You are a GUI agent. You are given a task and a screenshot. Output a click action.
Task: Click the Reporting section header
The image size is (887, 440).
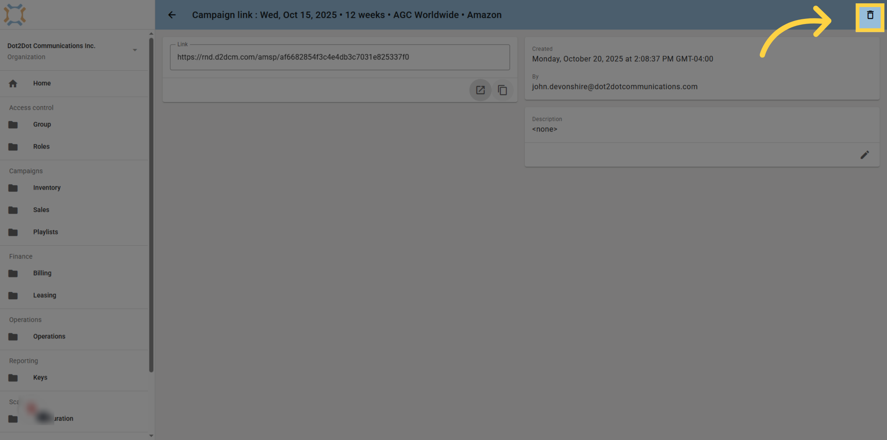coord(24,361)
